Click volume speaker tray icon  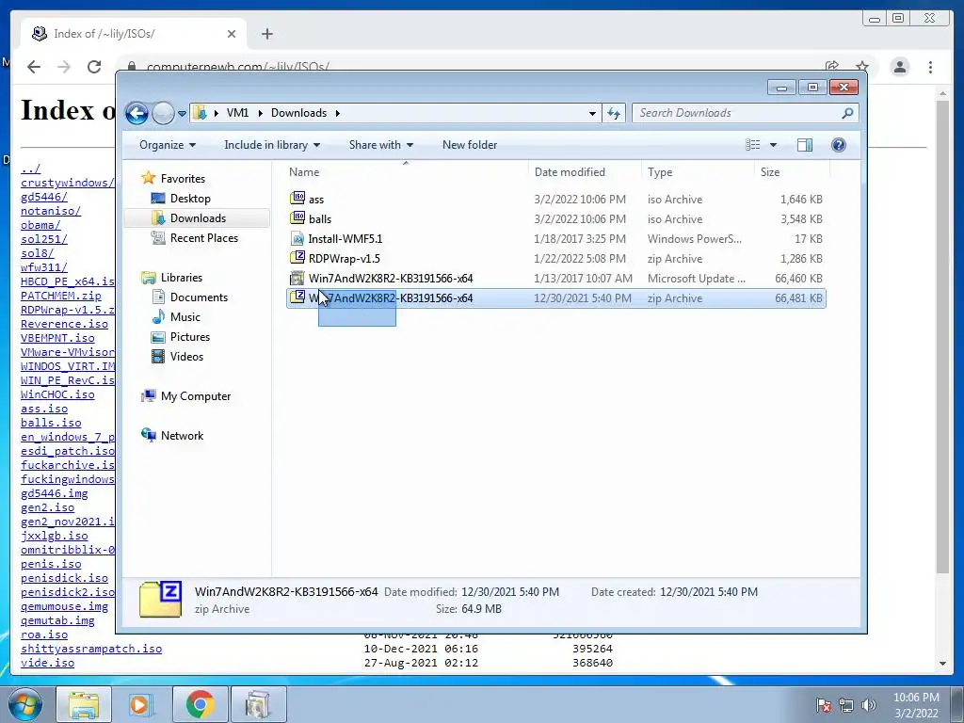[869, 705]
